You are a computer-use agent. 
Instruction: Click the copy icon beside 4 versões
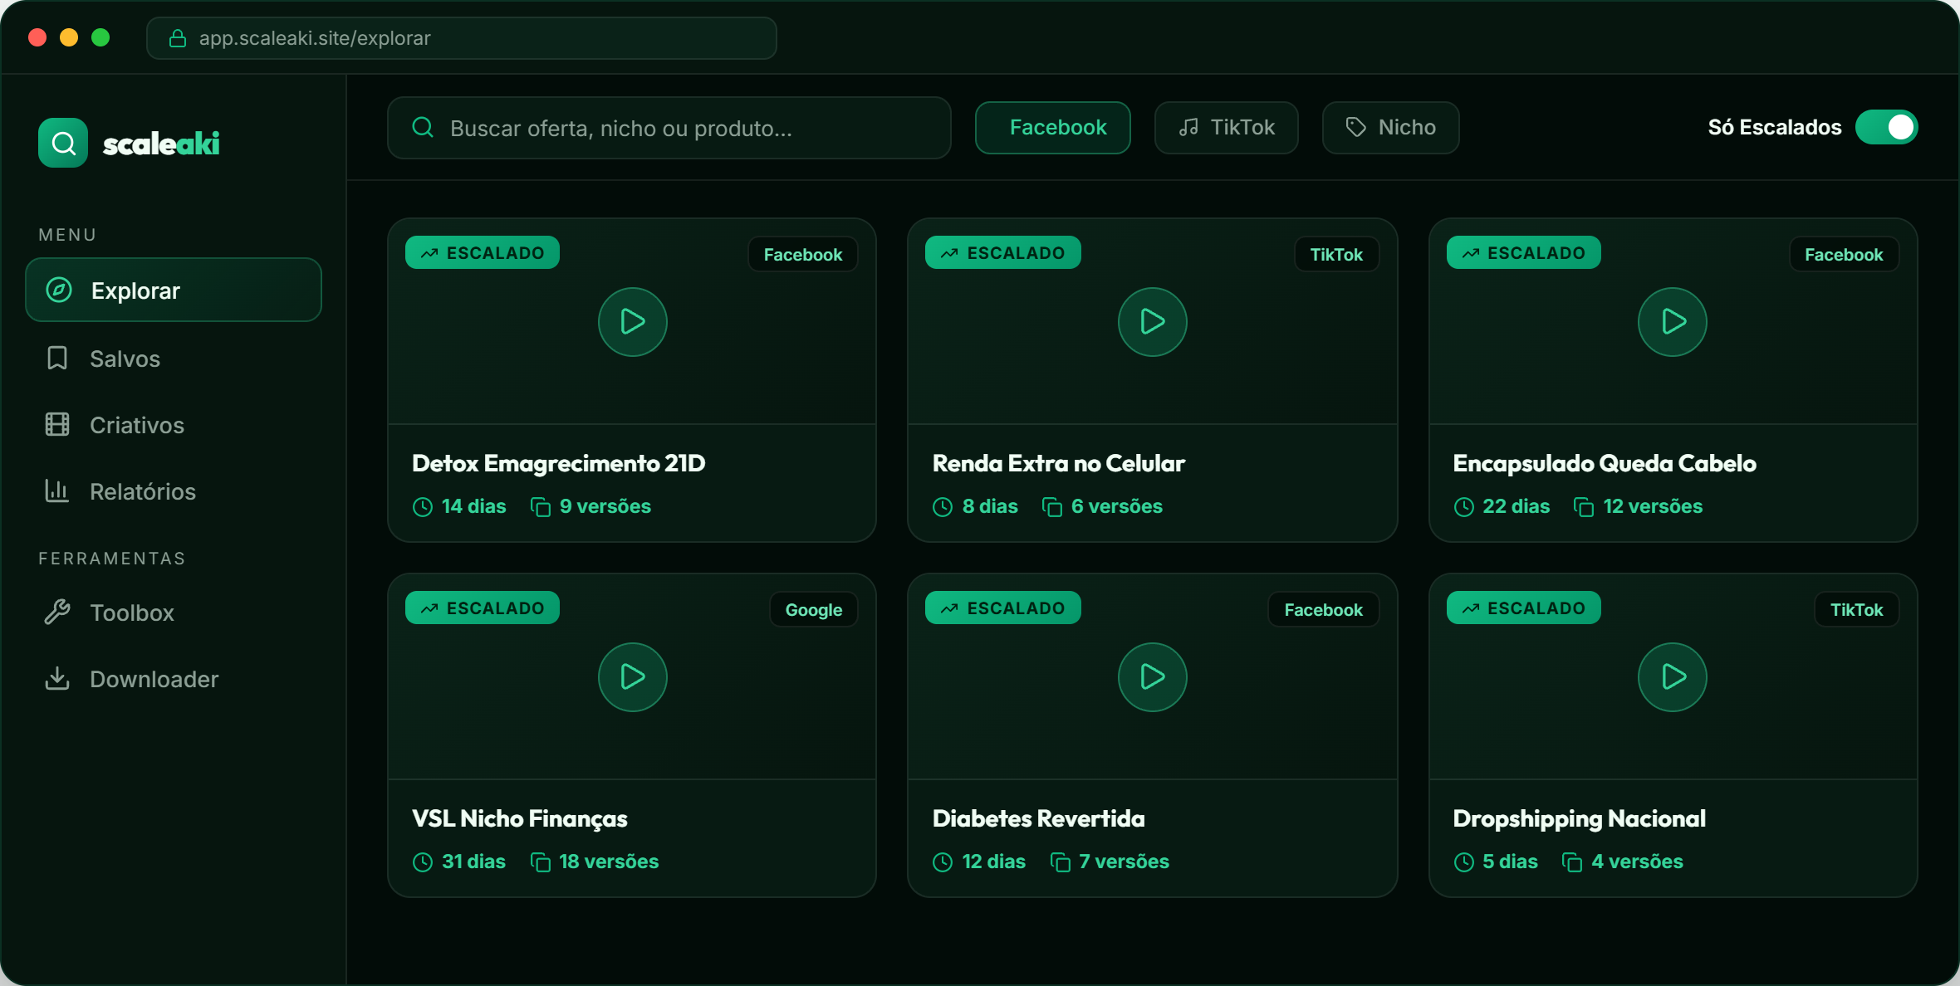pos(1572,862)
